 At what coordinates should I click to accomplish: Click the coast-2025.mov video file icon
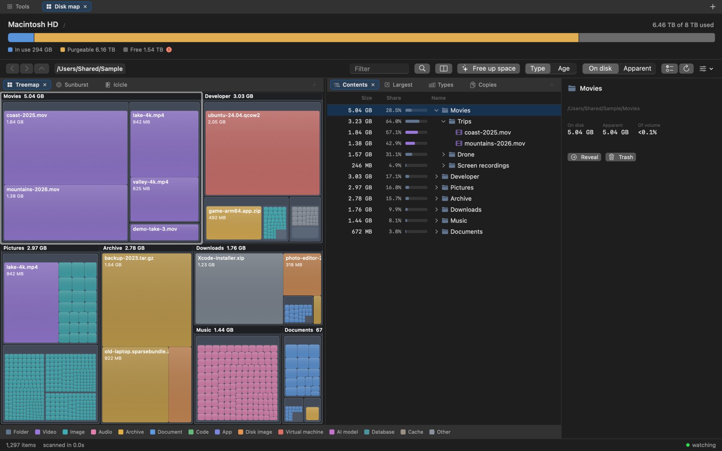[459, 132]
